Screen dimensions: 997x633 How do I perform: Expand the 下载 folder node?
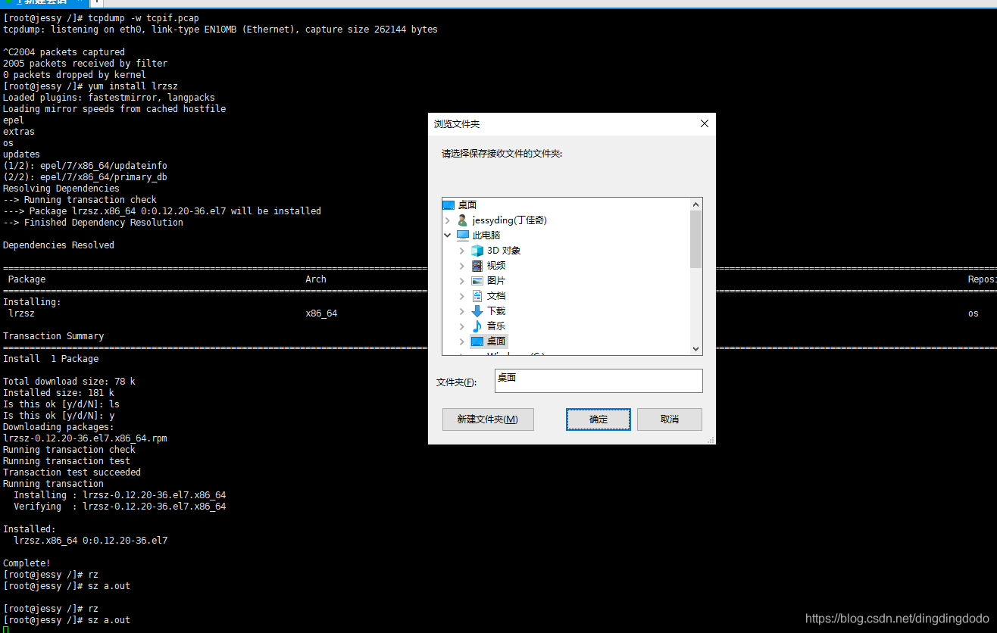click(462, 311)
